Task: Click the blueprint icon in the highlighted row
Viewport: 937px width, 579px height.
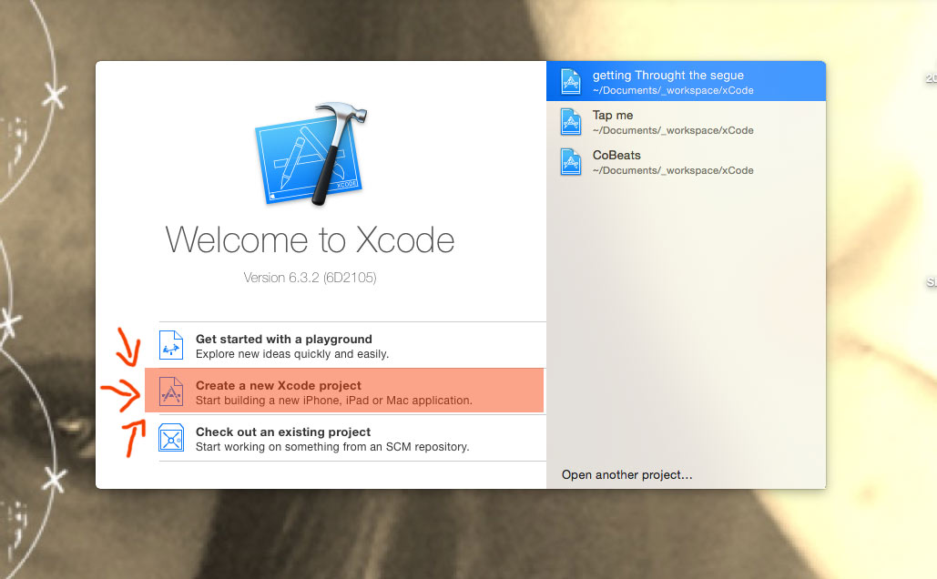Action: click(x=171, y=390)
